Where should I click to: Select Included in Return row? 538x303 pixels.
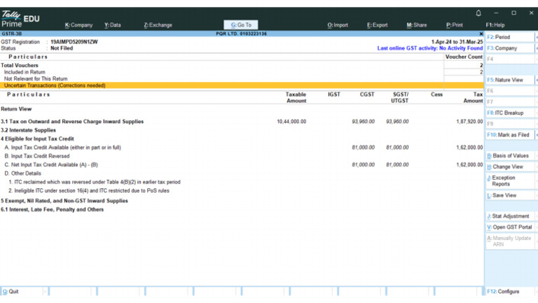point(242,72)
